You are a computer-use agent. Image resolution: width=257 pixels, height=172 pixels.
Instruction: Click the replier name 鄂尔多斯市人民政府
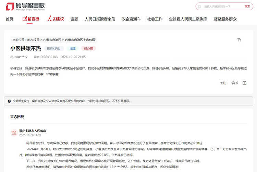coord(33,131)
